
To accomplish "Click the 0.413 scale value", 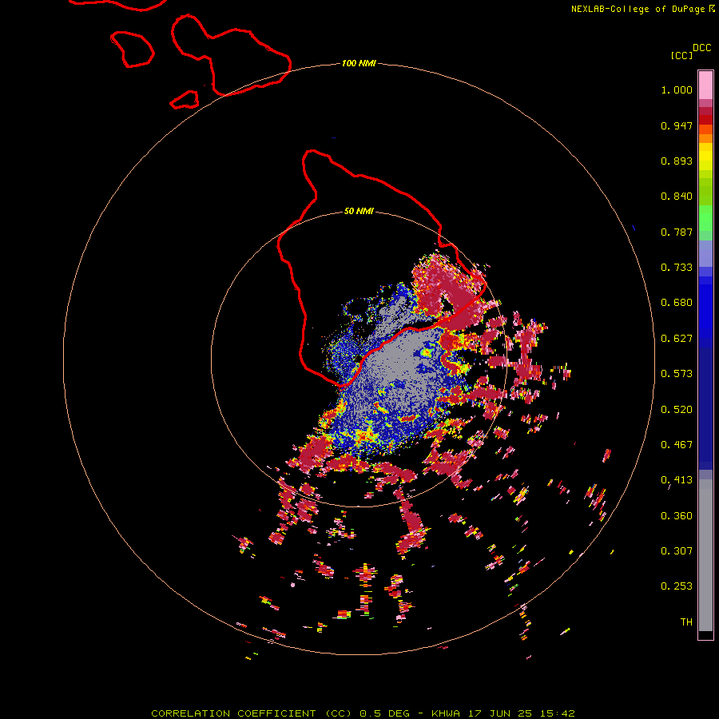I will (x=677, y=480).
